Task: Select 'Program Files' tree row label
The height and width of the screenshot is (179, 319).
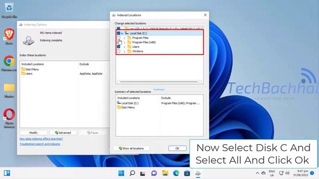Action: click(x=141, y=38)
